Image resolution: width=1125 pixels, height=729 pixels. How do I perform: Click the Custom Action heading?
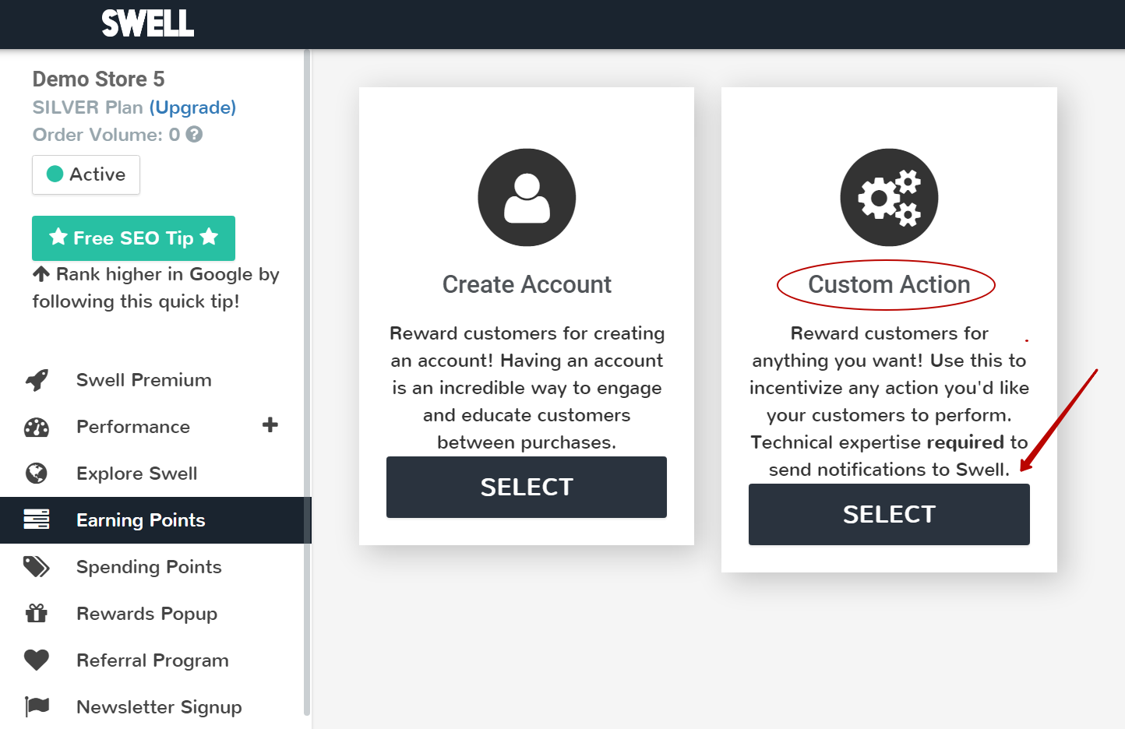[889, 284]
